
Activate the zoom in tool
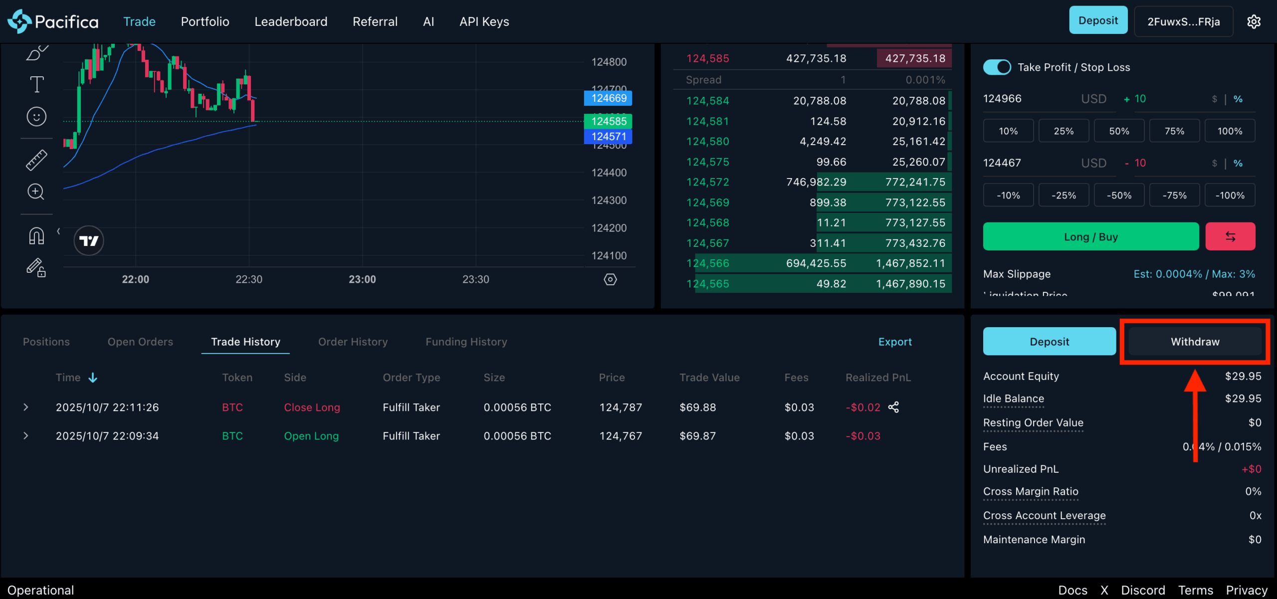pos(36,192)
